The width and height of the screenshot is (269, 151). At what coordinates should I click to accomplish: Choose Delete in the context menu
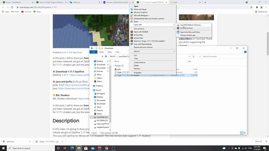pyautogui.click(x=136, y=65)
